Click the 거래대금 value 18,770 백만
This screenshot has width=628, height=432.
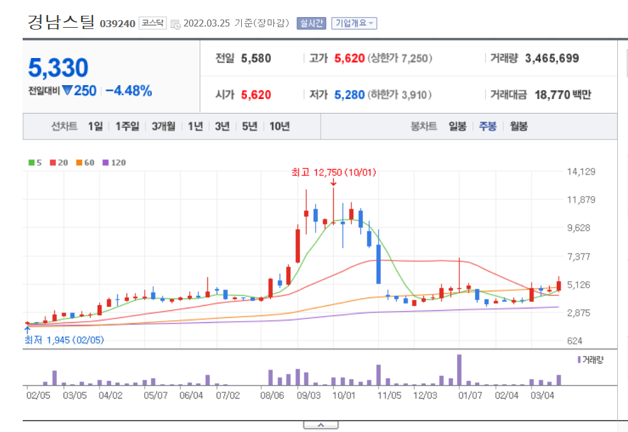coord(562,95)
